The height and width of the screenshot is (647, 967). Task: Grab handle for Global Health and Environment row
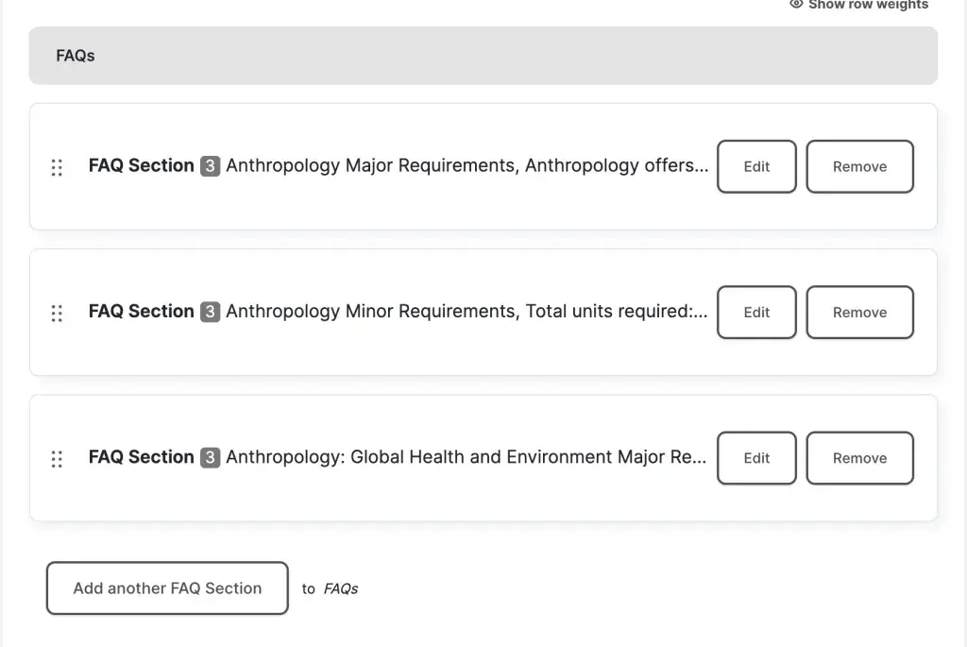pos(57,458)
